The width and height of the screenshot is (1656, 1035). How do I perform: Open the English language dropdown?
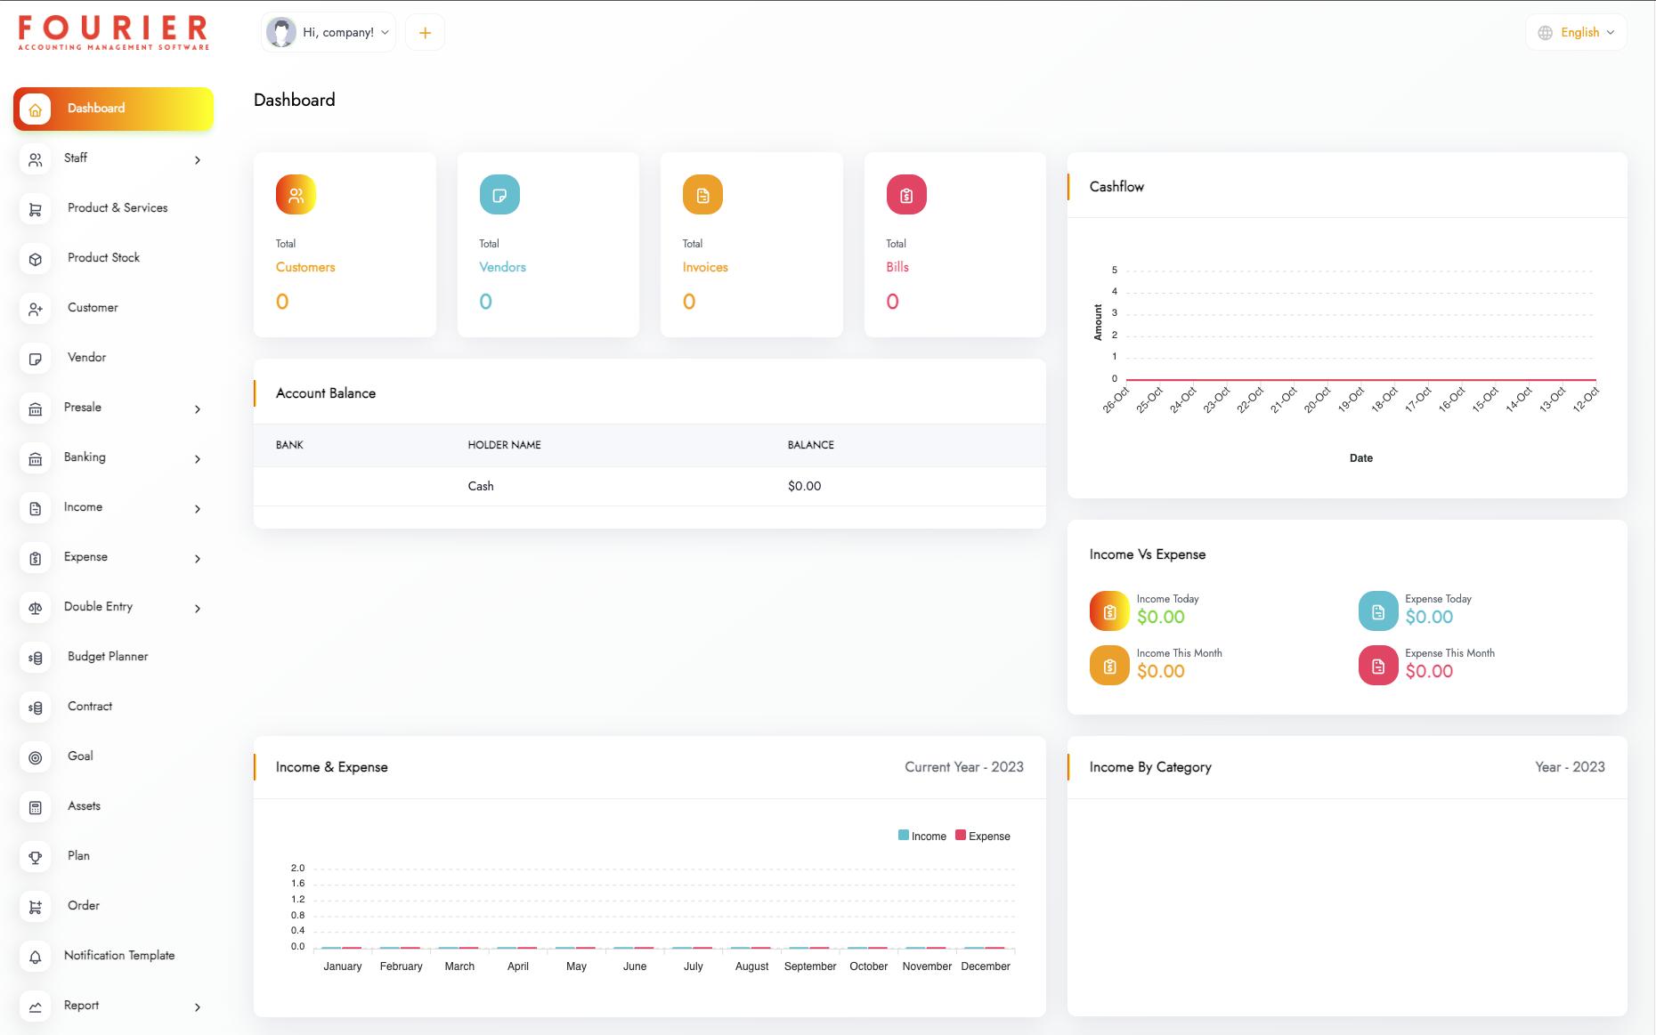point(1576,32)
